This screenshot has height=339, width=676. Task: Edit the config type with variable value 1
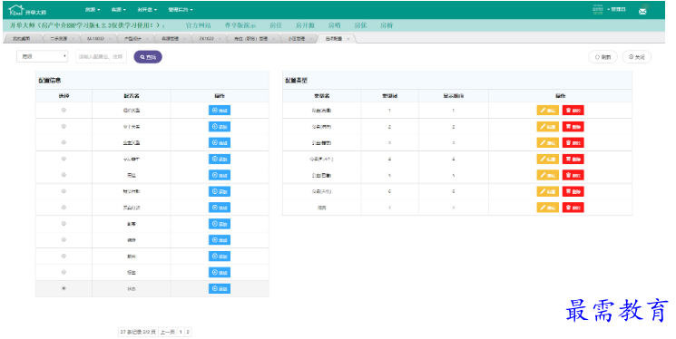coord(547,111)
